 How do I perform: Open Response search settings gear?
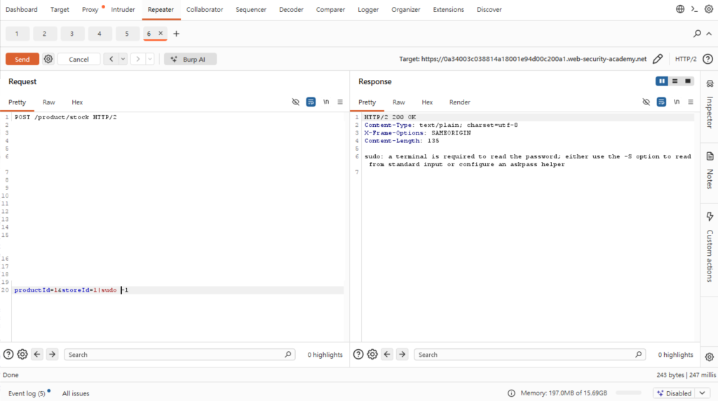pyautogui.click(x=372, y=354)
